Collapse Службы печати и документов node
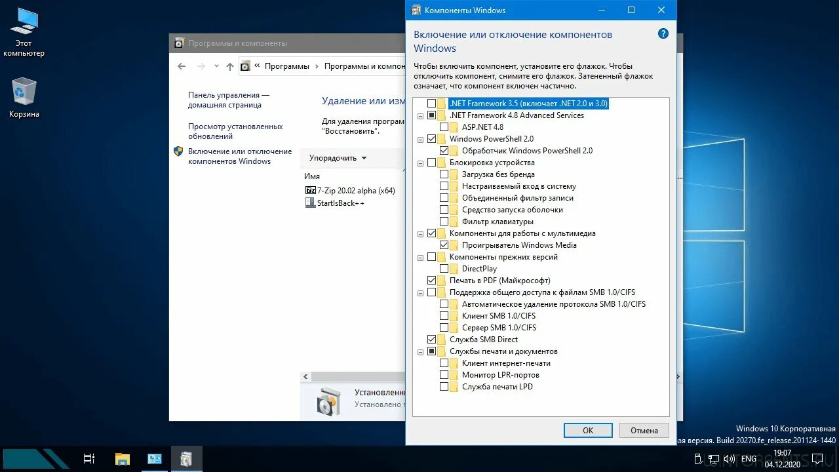839x472 pixels. (x=420, y=351)
